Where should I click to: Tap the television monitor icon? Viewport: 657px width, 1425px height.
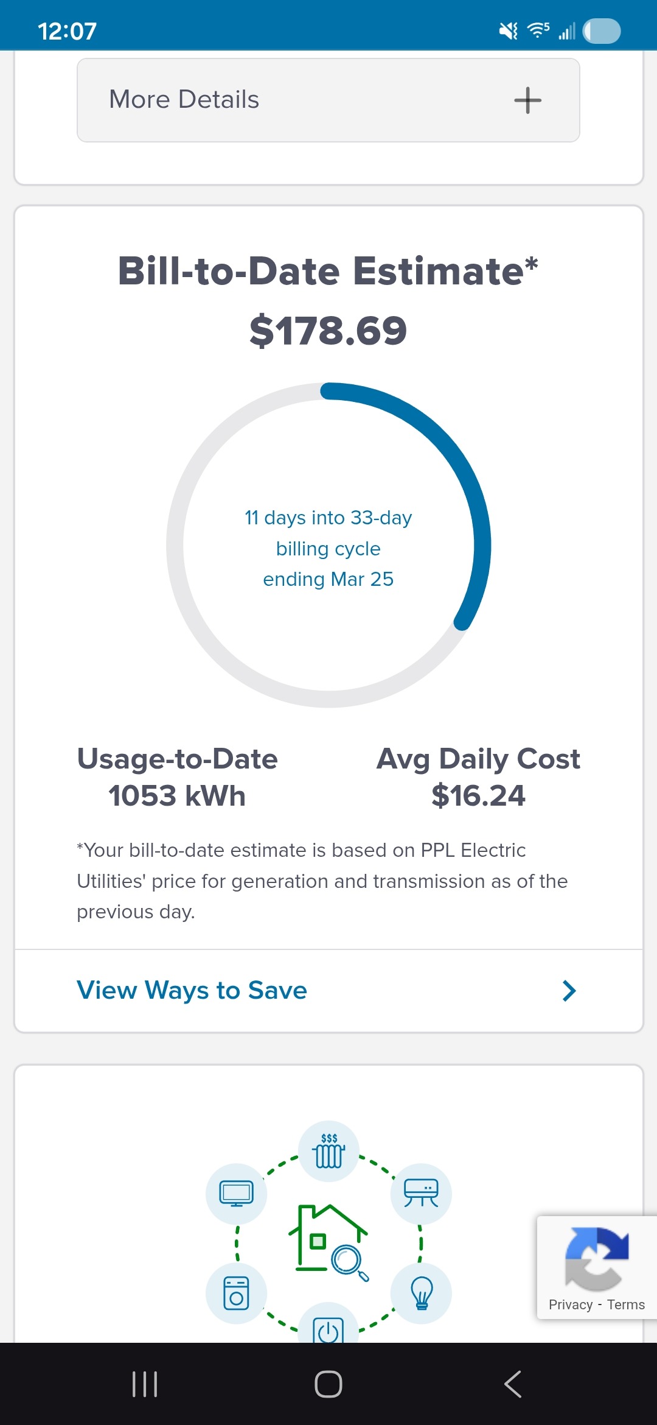[237, 1194]
